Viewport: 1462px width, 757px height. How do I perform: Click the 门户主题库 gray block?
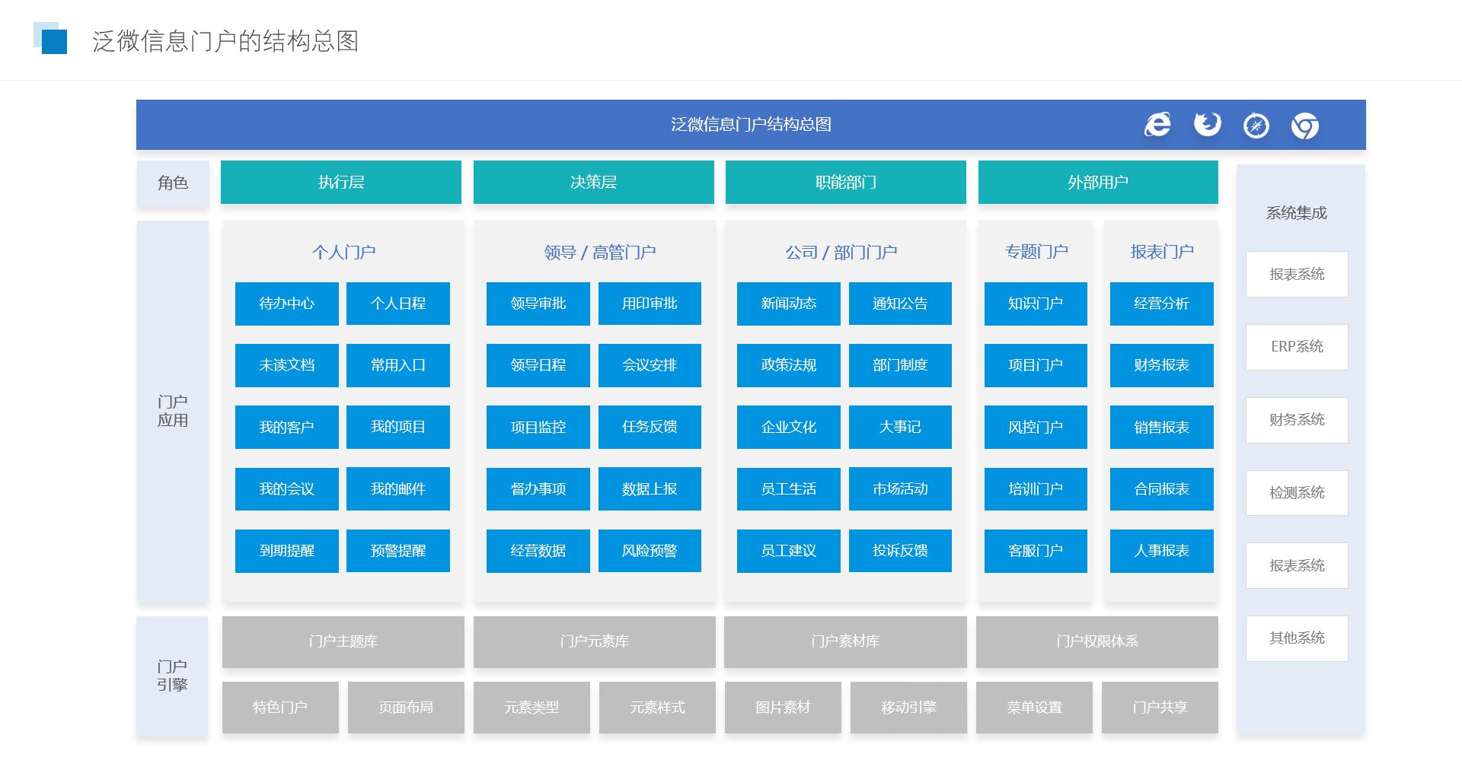click(x=343, y=642)
